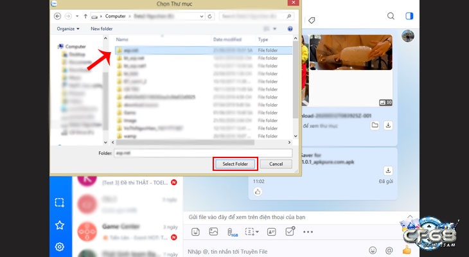The width and height of the screenshot is (469, 257).
Task: Collapse the chat toolbar chevron
Action: tap(410, 217)
